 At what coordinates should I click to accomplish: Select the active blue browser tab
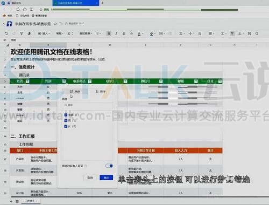(75, 3)
